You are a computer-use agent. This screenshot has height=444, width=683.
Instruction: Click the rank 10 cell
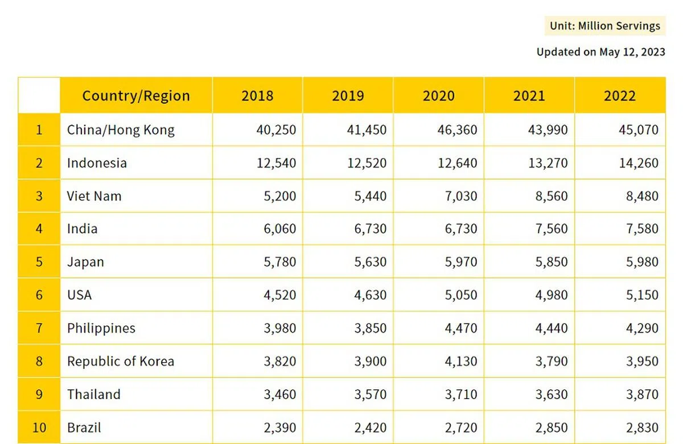pyautogui.click(x=39, y=428)
